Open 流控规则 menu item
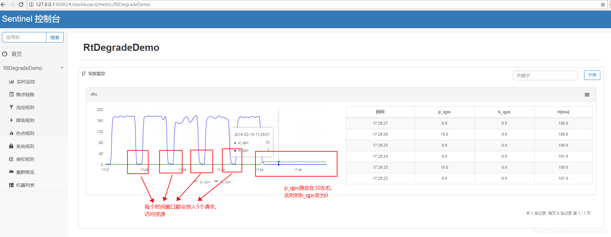This screenshot has width=611, height=237. coord(25,107)
